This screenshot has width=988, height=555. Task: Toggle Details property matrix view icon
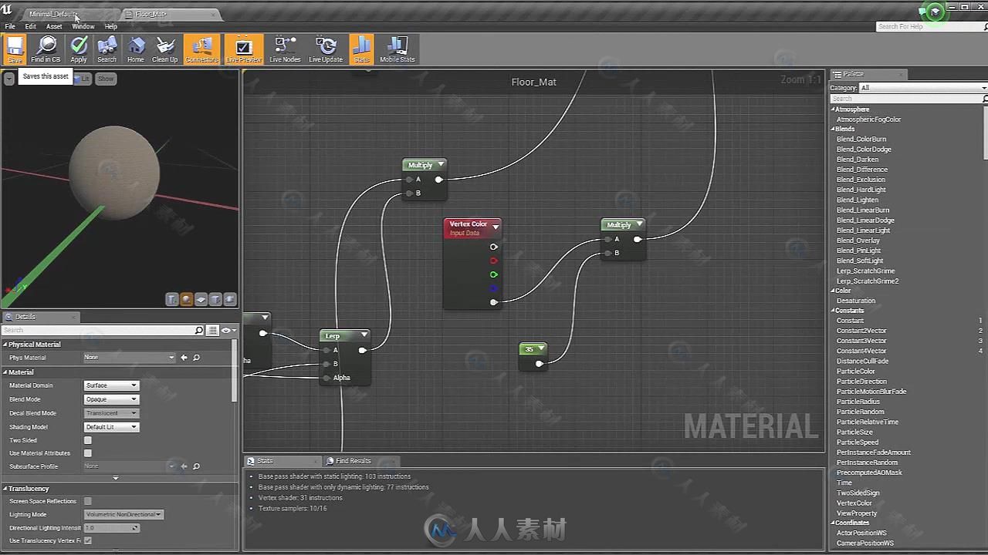(x=213, y=331)
